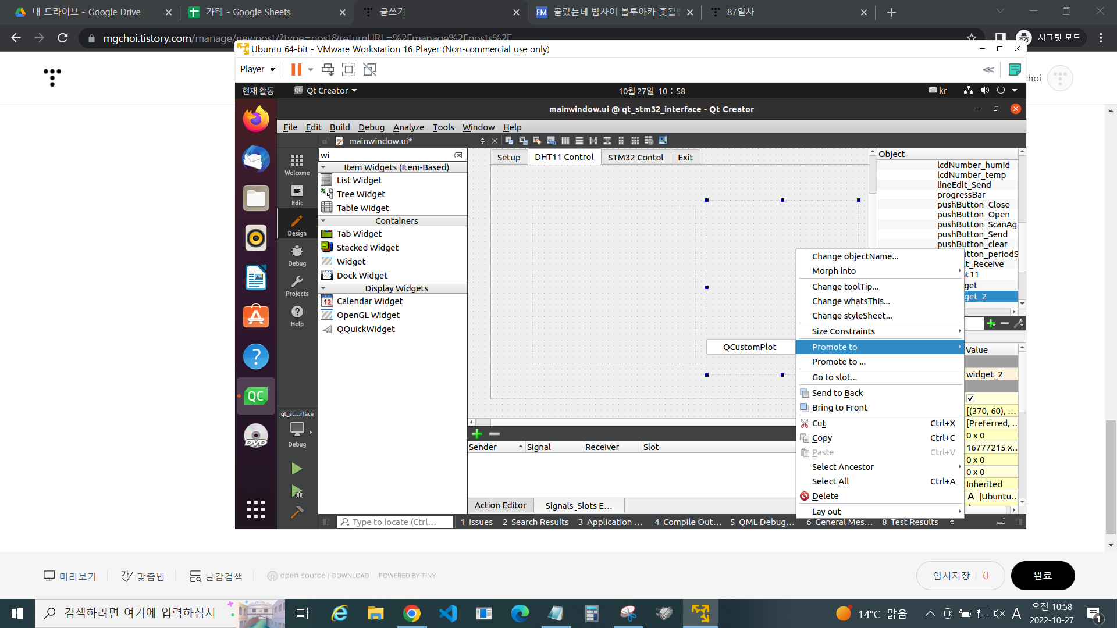Click the green Run button
This screenshot has height=628, width=1117.
[x=297, y=469]
